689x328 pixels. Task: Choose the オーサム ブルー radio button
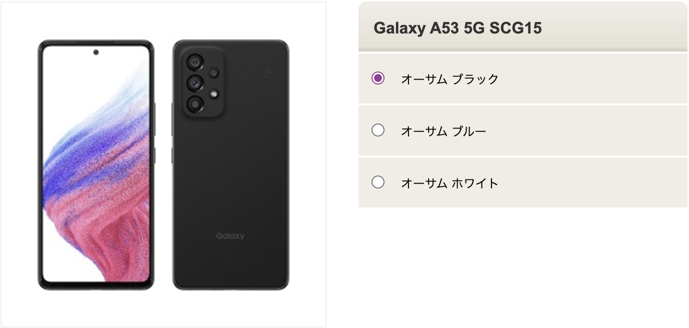tap(378, 130)
